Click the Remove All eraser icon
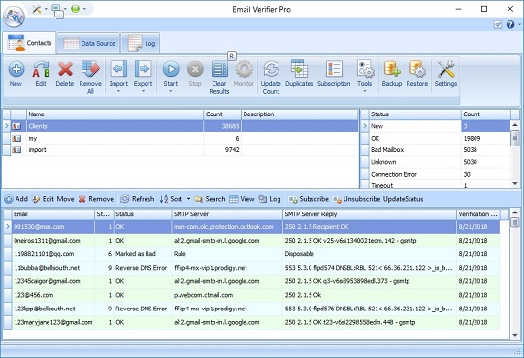Screen dimensions: 524x358 tap(90, 69)
